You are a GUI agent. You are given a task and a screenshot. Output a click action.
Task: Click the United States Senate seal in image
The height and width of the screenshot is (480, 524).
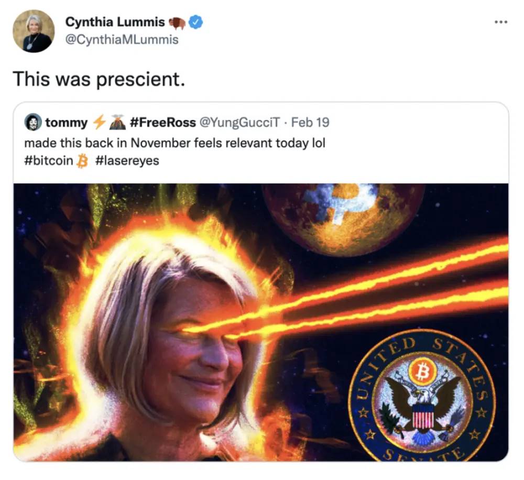coord(422,395)
